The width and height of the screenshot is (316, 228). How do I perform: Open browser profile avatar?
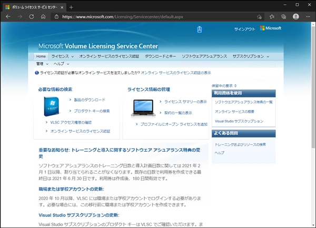pyautogui.click(x=295, y=17)
